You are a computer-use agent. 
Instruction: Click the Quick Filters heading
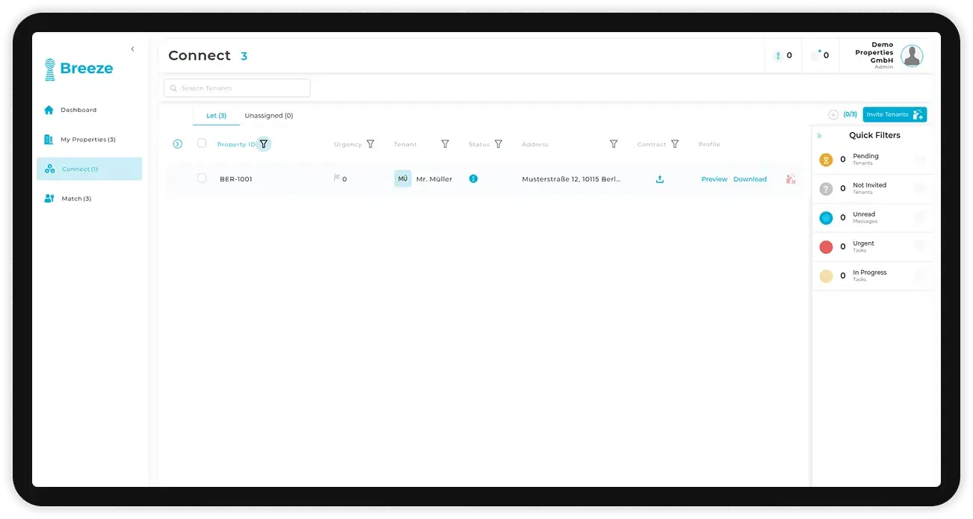[x=874, y=135]
